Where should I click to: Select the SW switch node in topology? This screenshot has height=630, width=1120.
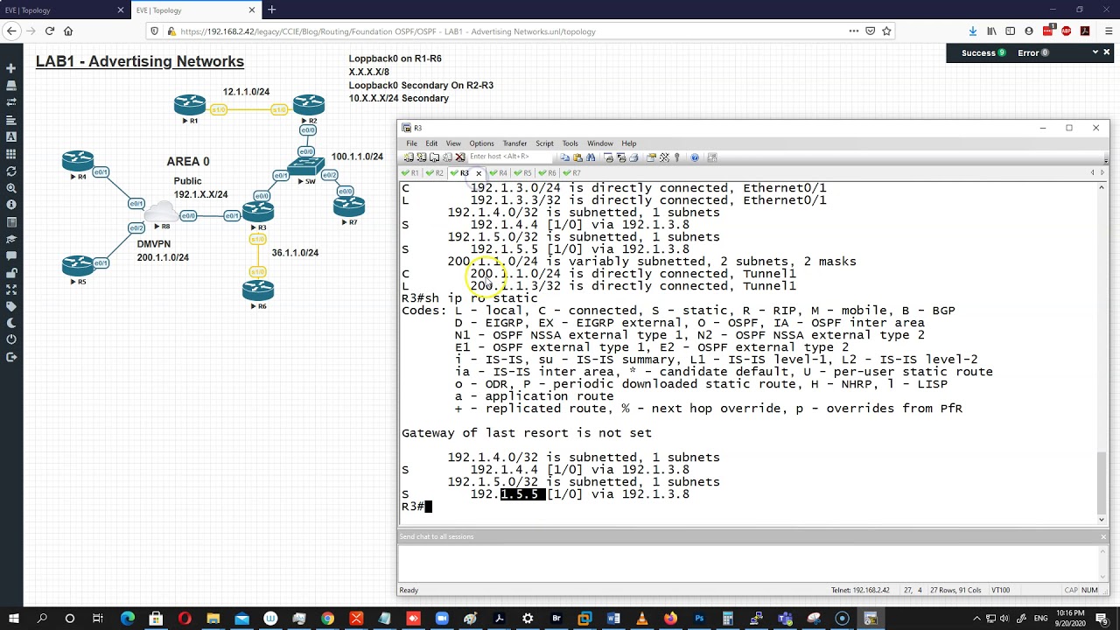305,166
